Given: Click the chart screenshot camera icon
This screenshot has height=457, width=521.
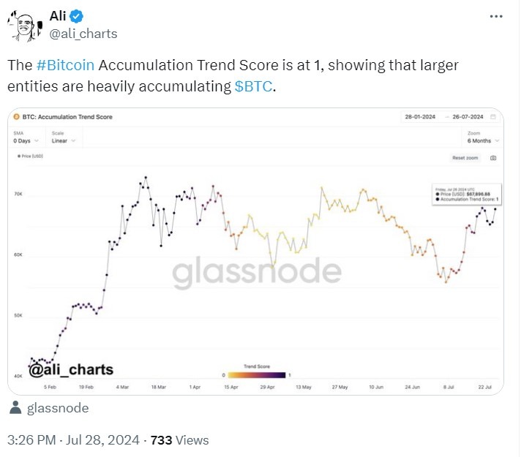Looking at the screenshot, I should [x=493, y=158].
